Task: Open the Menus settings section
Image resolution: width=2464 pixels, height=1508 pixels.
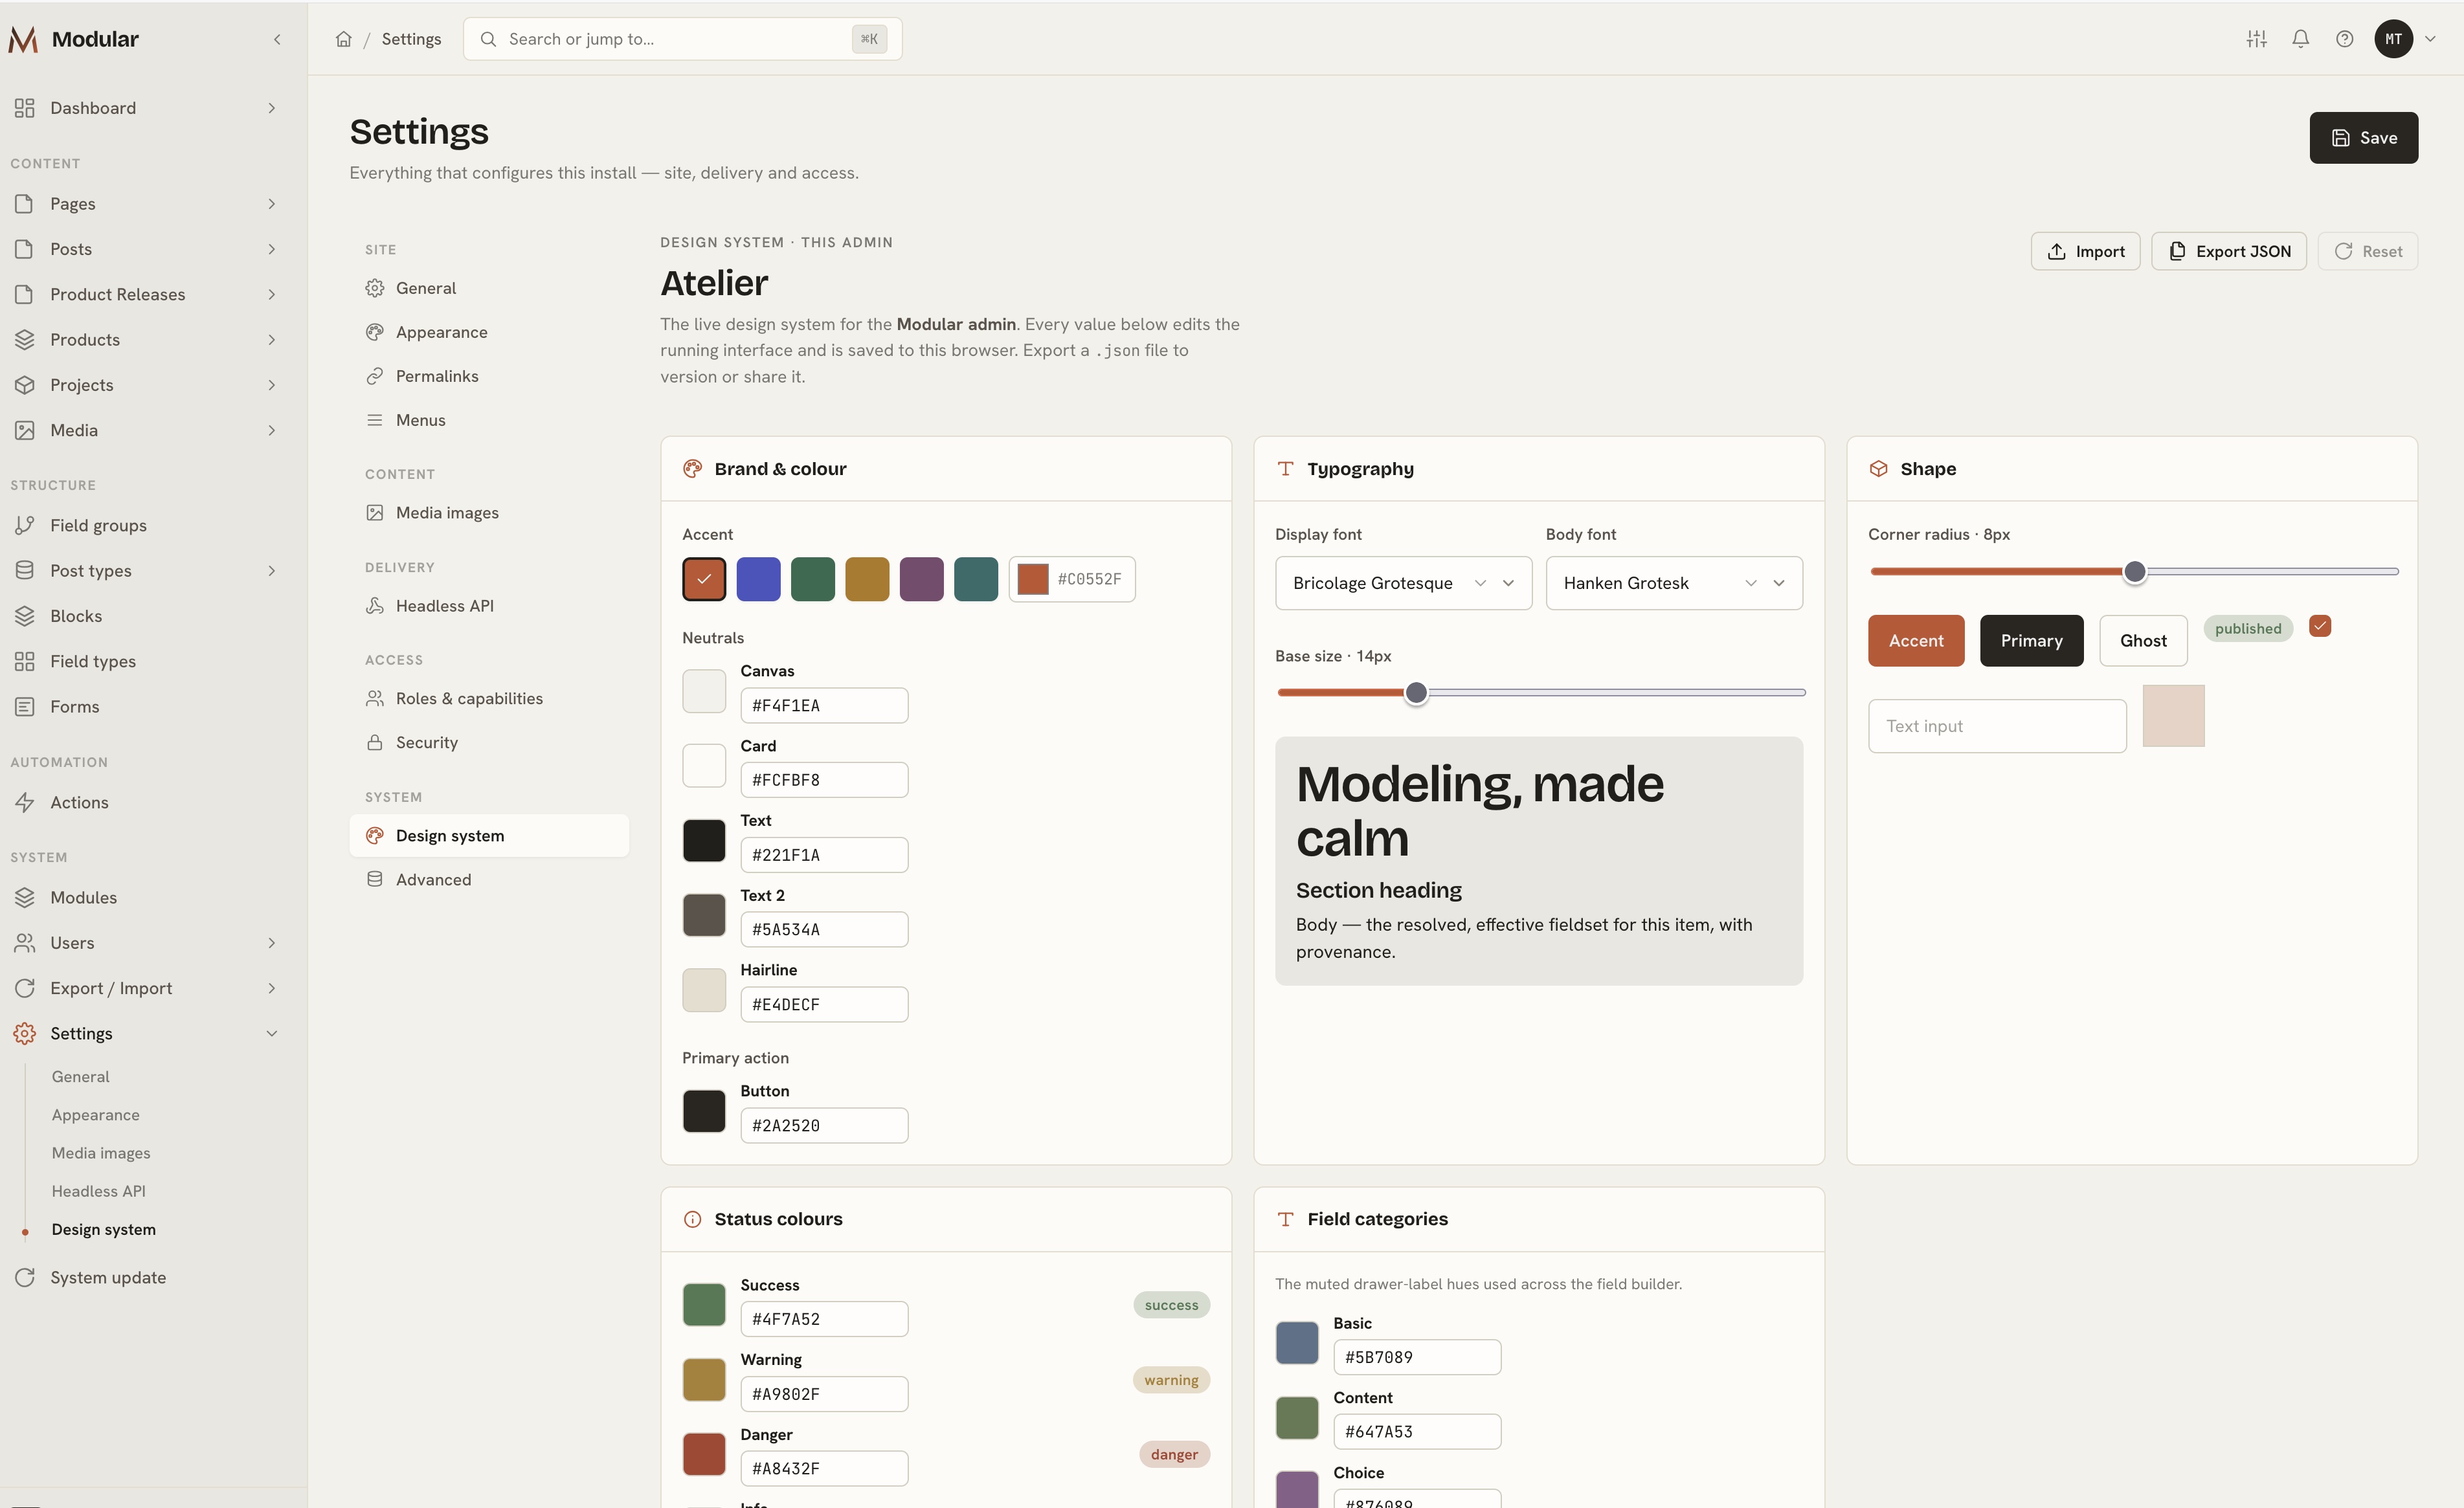Action: [489, 420]
